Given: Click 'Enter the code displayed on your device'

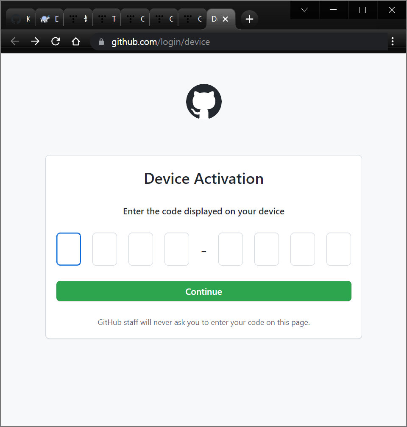Looking at the screenshot, I should [x=203, y=211].
